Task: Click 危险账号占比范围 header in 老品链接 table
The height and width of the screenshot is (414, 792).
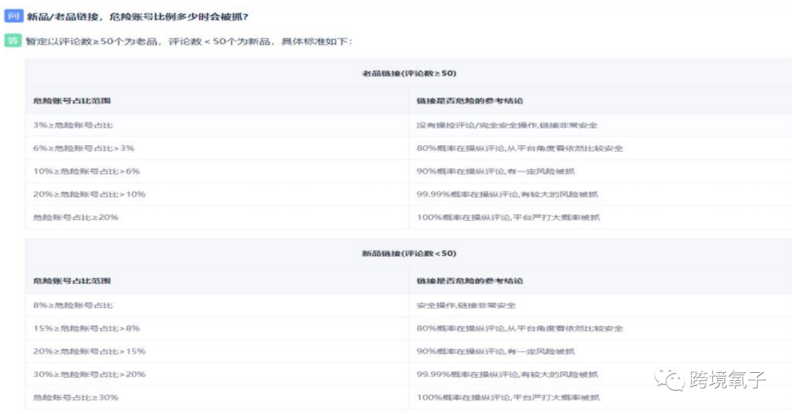Action: coord(72,100)
